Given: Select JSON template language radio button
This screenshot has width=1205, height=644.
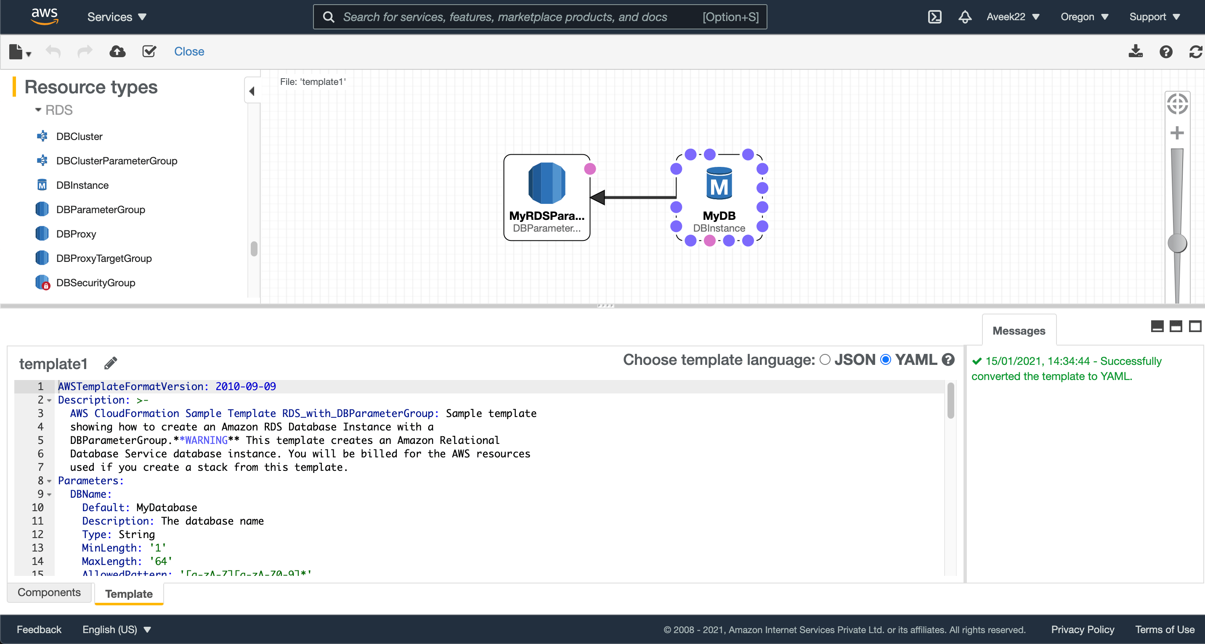Looking at the screenshot, I should (x=825, y=359).
